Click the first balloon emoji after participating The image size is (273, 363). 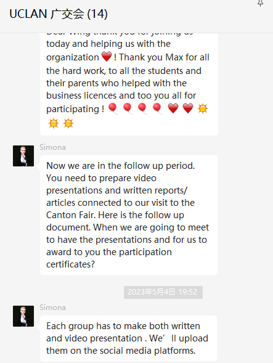[113, 108]
